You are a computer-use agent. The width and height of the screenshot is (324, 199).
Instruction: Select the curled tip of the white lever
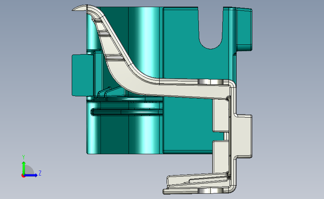(x=80, y=8)
